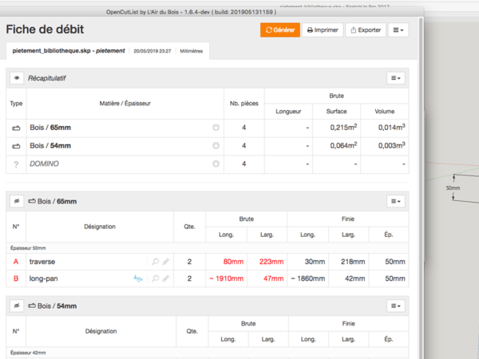Click the circle icon on Bois / 54mm summary row
The width and height of the screenshot is (479, 359).
tap(216, 146)
